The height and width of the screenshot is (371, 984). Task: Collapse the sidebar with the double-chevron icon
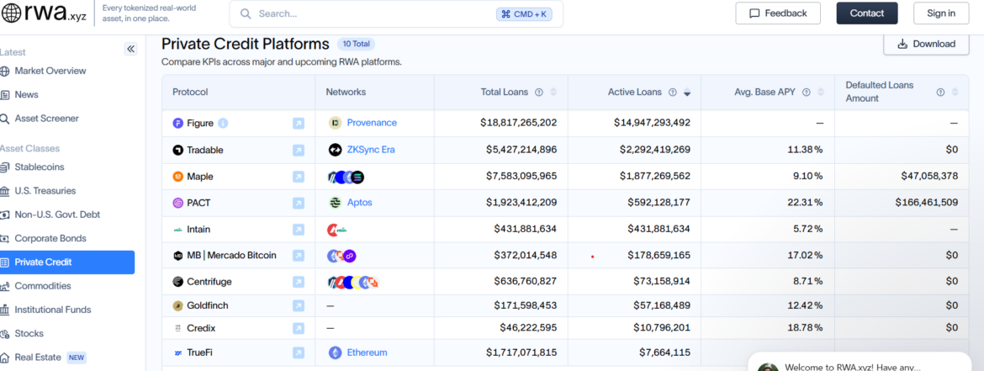(130, 49)
